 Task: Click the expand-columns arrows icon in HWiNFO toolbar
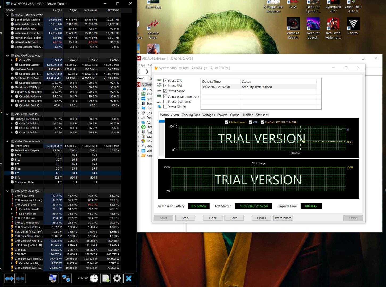point(9,278)
